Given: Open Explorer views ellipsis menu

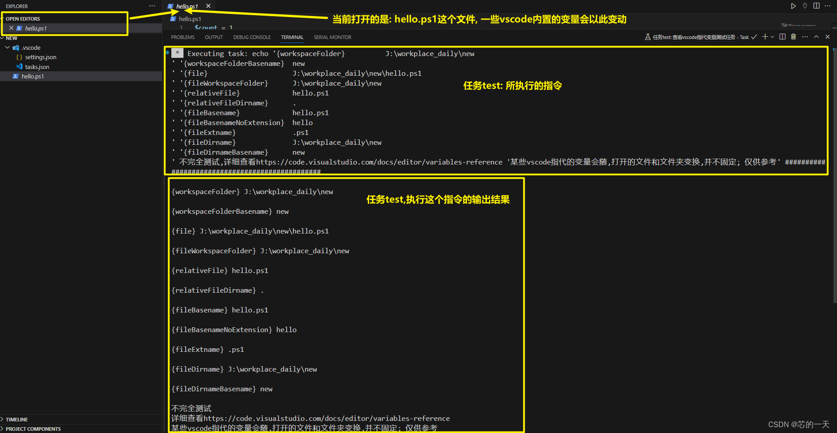Looking at the screenshot, I should (152, 6).
